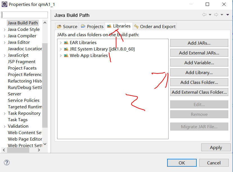The height and width of the screenshot is (172, 233).
Task: Select the Server page
Action: (x=15, y=94)
